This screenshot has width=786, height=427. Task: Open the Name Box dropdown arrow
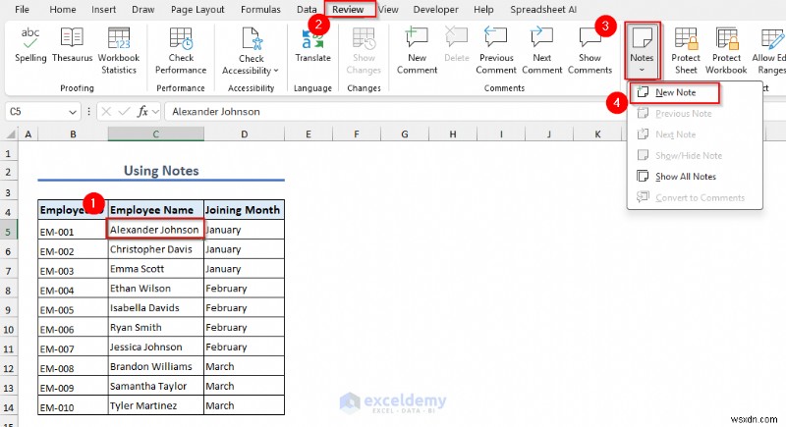point(73,112)
